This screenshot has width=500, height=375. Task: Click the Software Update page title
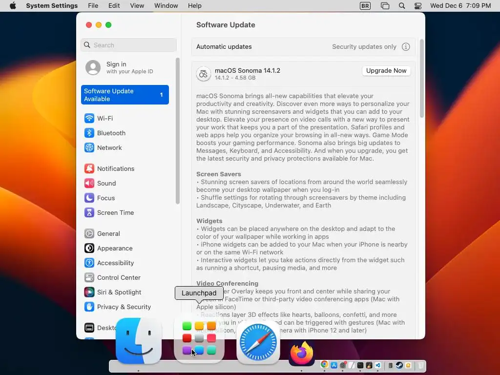226,25
